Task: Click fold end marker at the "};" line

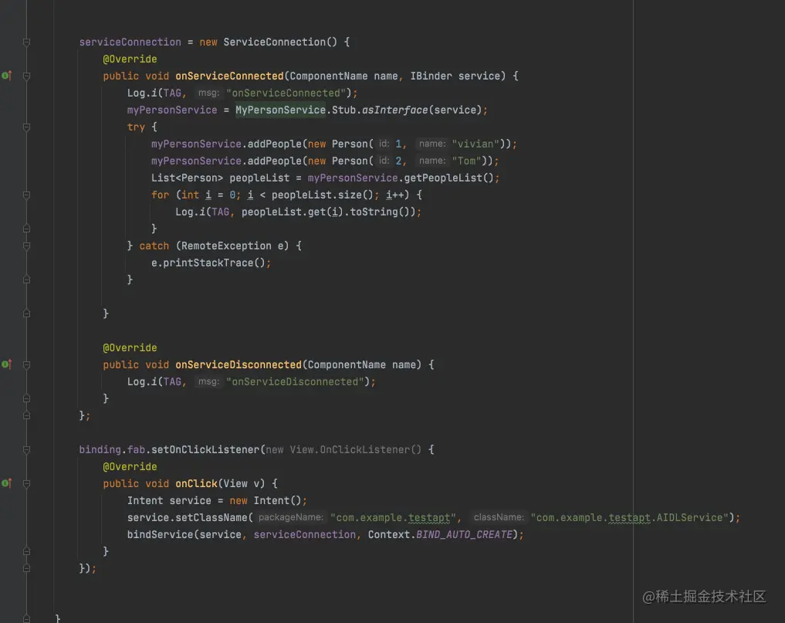Action: (26, 415)
